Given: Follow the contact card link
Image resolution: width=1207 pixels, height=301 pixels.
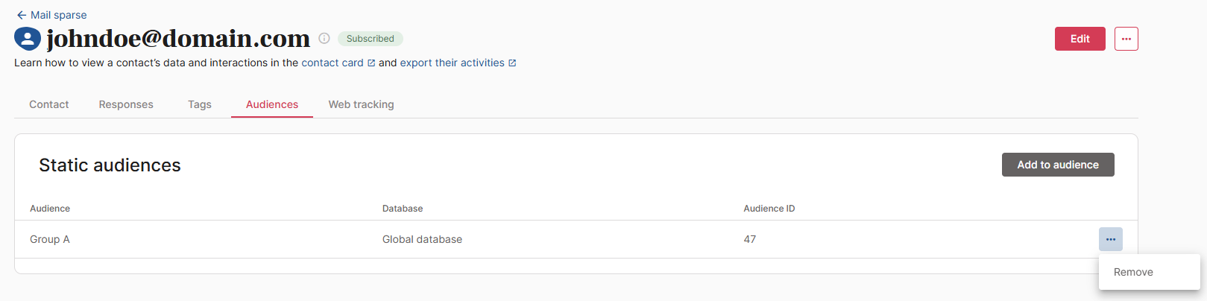Looking at the screenshot, I should click(333, 63).
